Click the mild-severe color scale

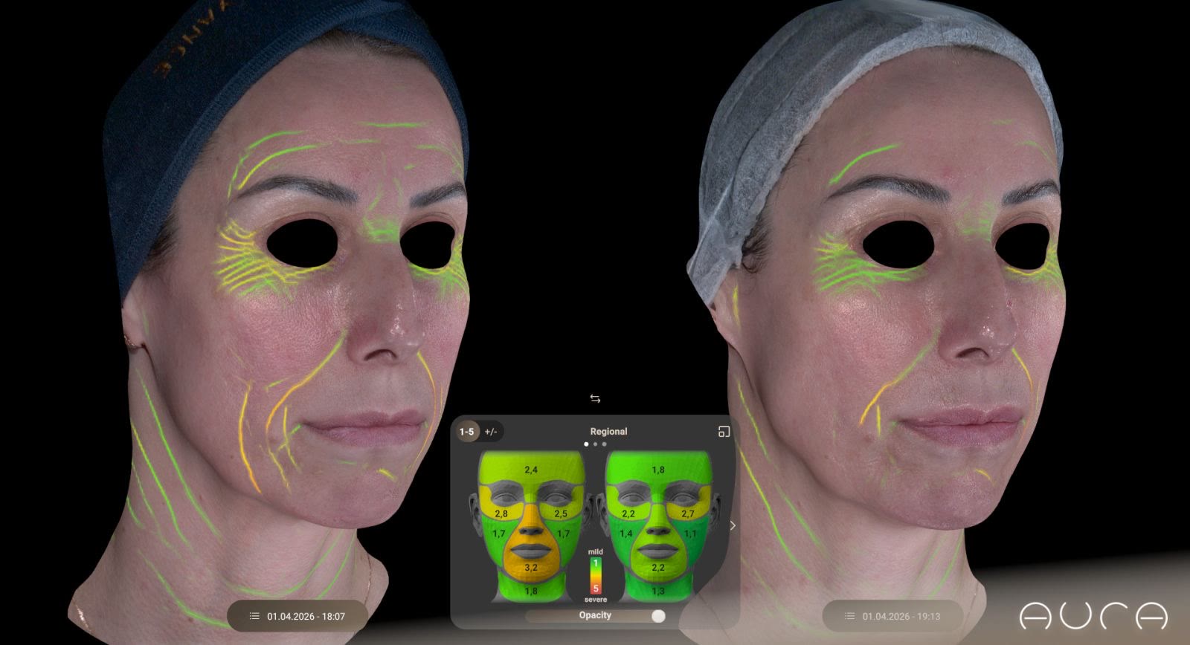(x=595, y=575)
